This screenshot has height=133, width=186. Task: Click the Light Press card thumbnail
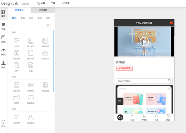(133, 99)
